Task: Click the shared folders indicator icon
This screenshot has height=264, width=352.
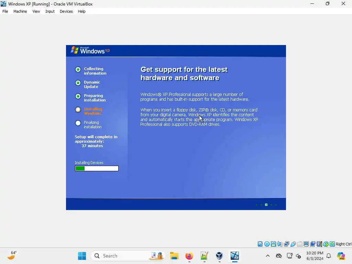Action: click(299, 244)
